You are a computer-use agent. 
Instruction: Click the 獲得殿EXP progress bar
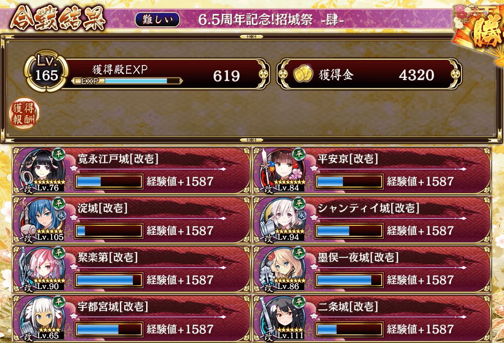tap(127, 81)
